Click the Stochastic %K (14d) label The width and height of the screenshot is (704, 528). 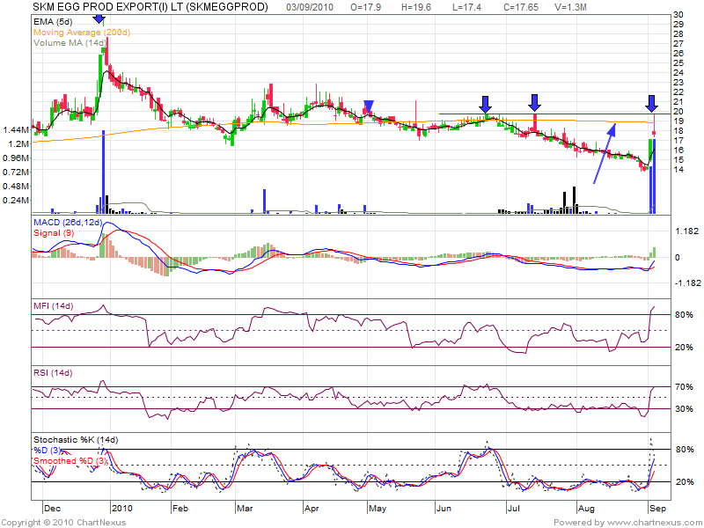tap(75, 440)
